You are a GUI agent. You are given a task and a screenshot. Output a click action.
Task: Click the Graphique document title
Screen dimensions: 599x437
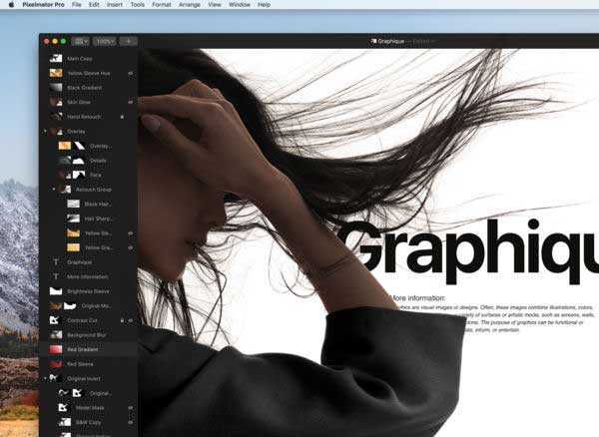tap(390, 41)
